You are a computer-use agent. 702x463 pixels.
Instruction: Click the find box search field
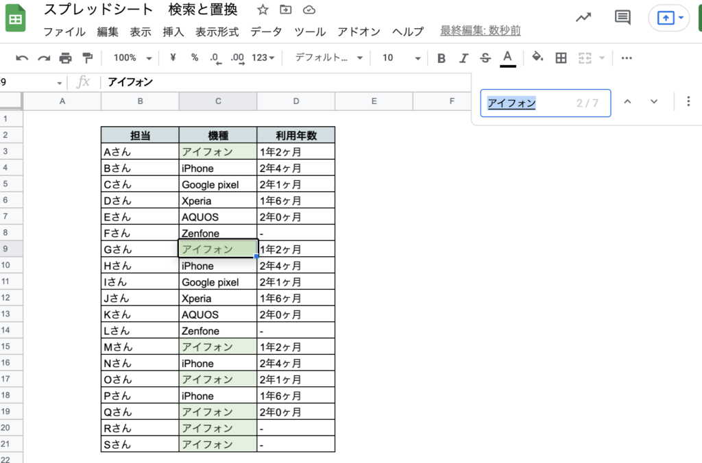[x=545, y=103]
